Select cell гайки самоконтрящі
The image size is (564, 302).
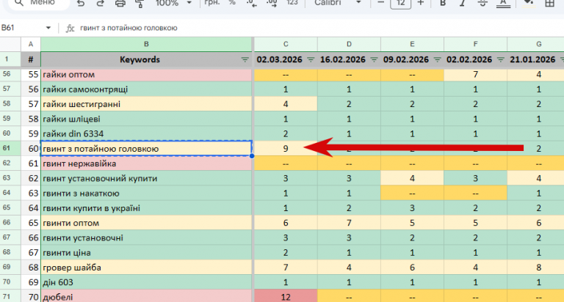click(x=146, y=89)
